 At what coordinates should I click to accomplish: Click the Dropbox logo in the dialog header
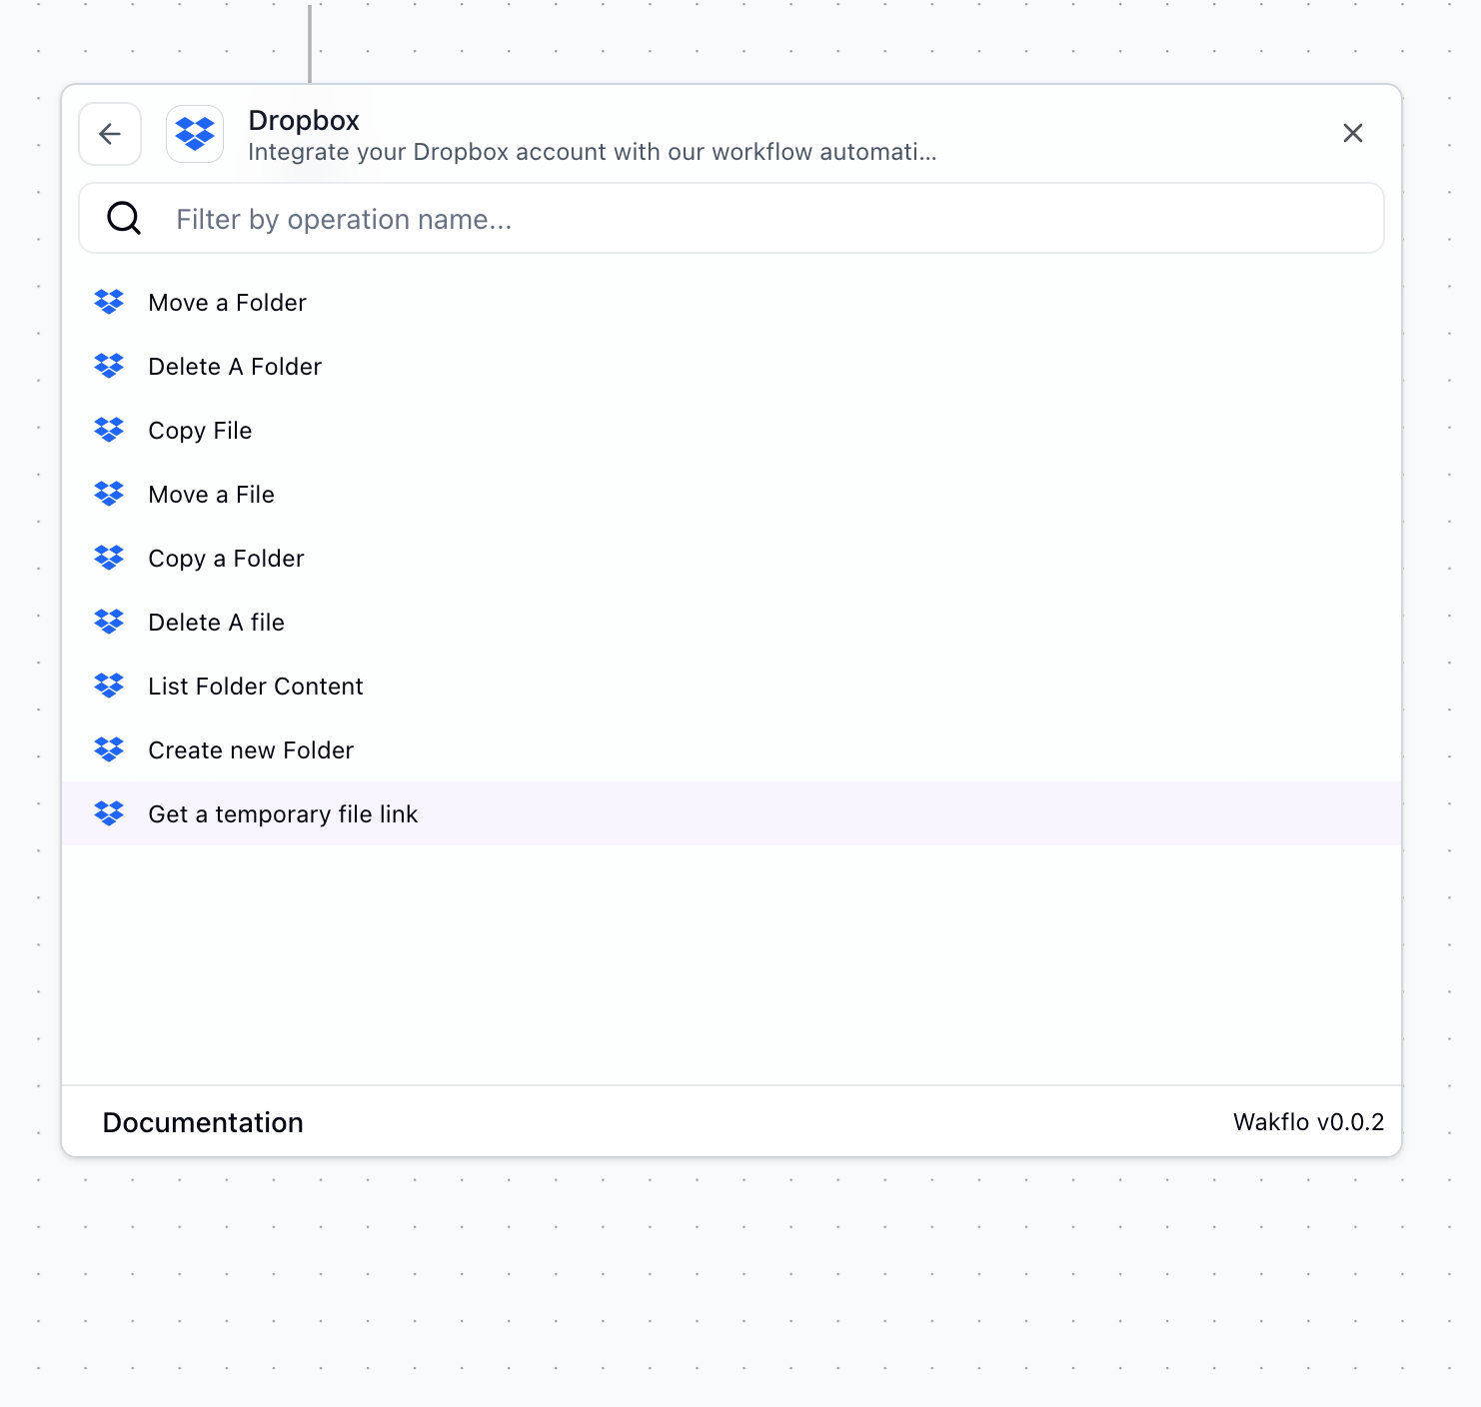pos(194,133)
